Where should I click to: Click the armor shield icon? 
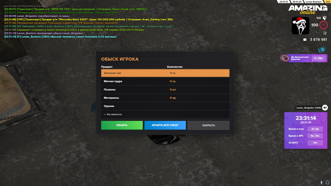click(325, 18)
